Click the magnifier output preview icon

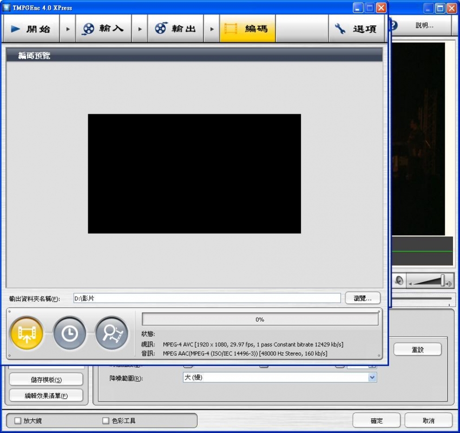click(x=111, y=333)
